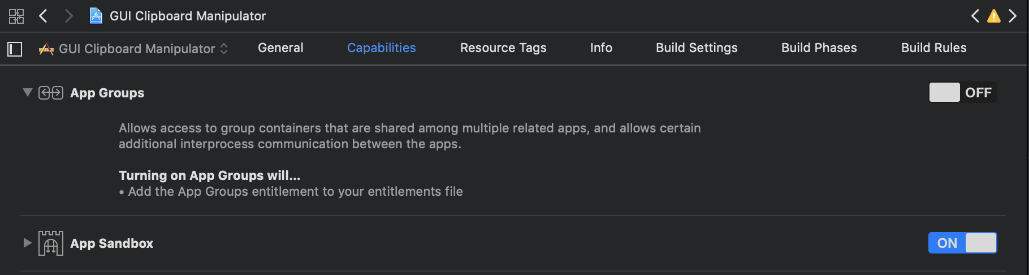Viewport: 1029px width, 275px height.
Task: Click the App Groups entitlement bullet text
Action: pyautogui.click(x=291, y=191)
